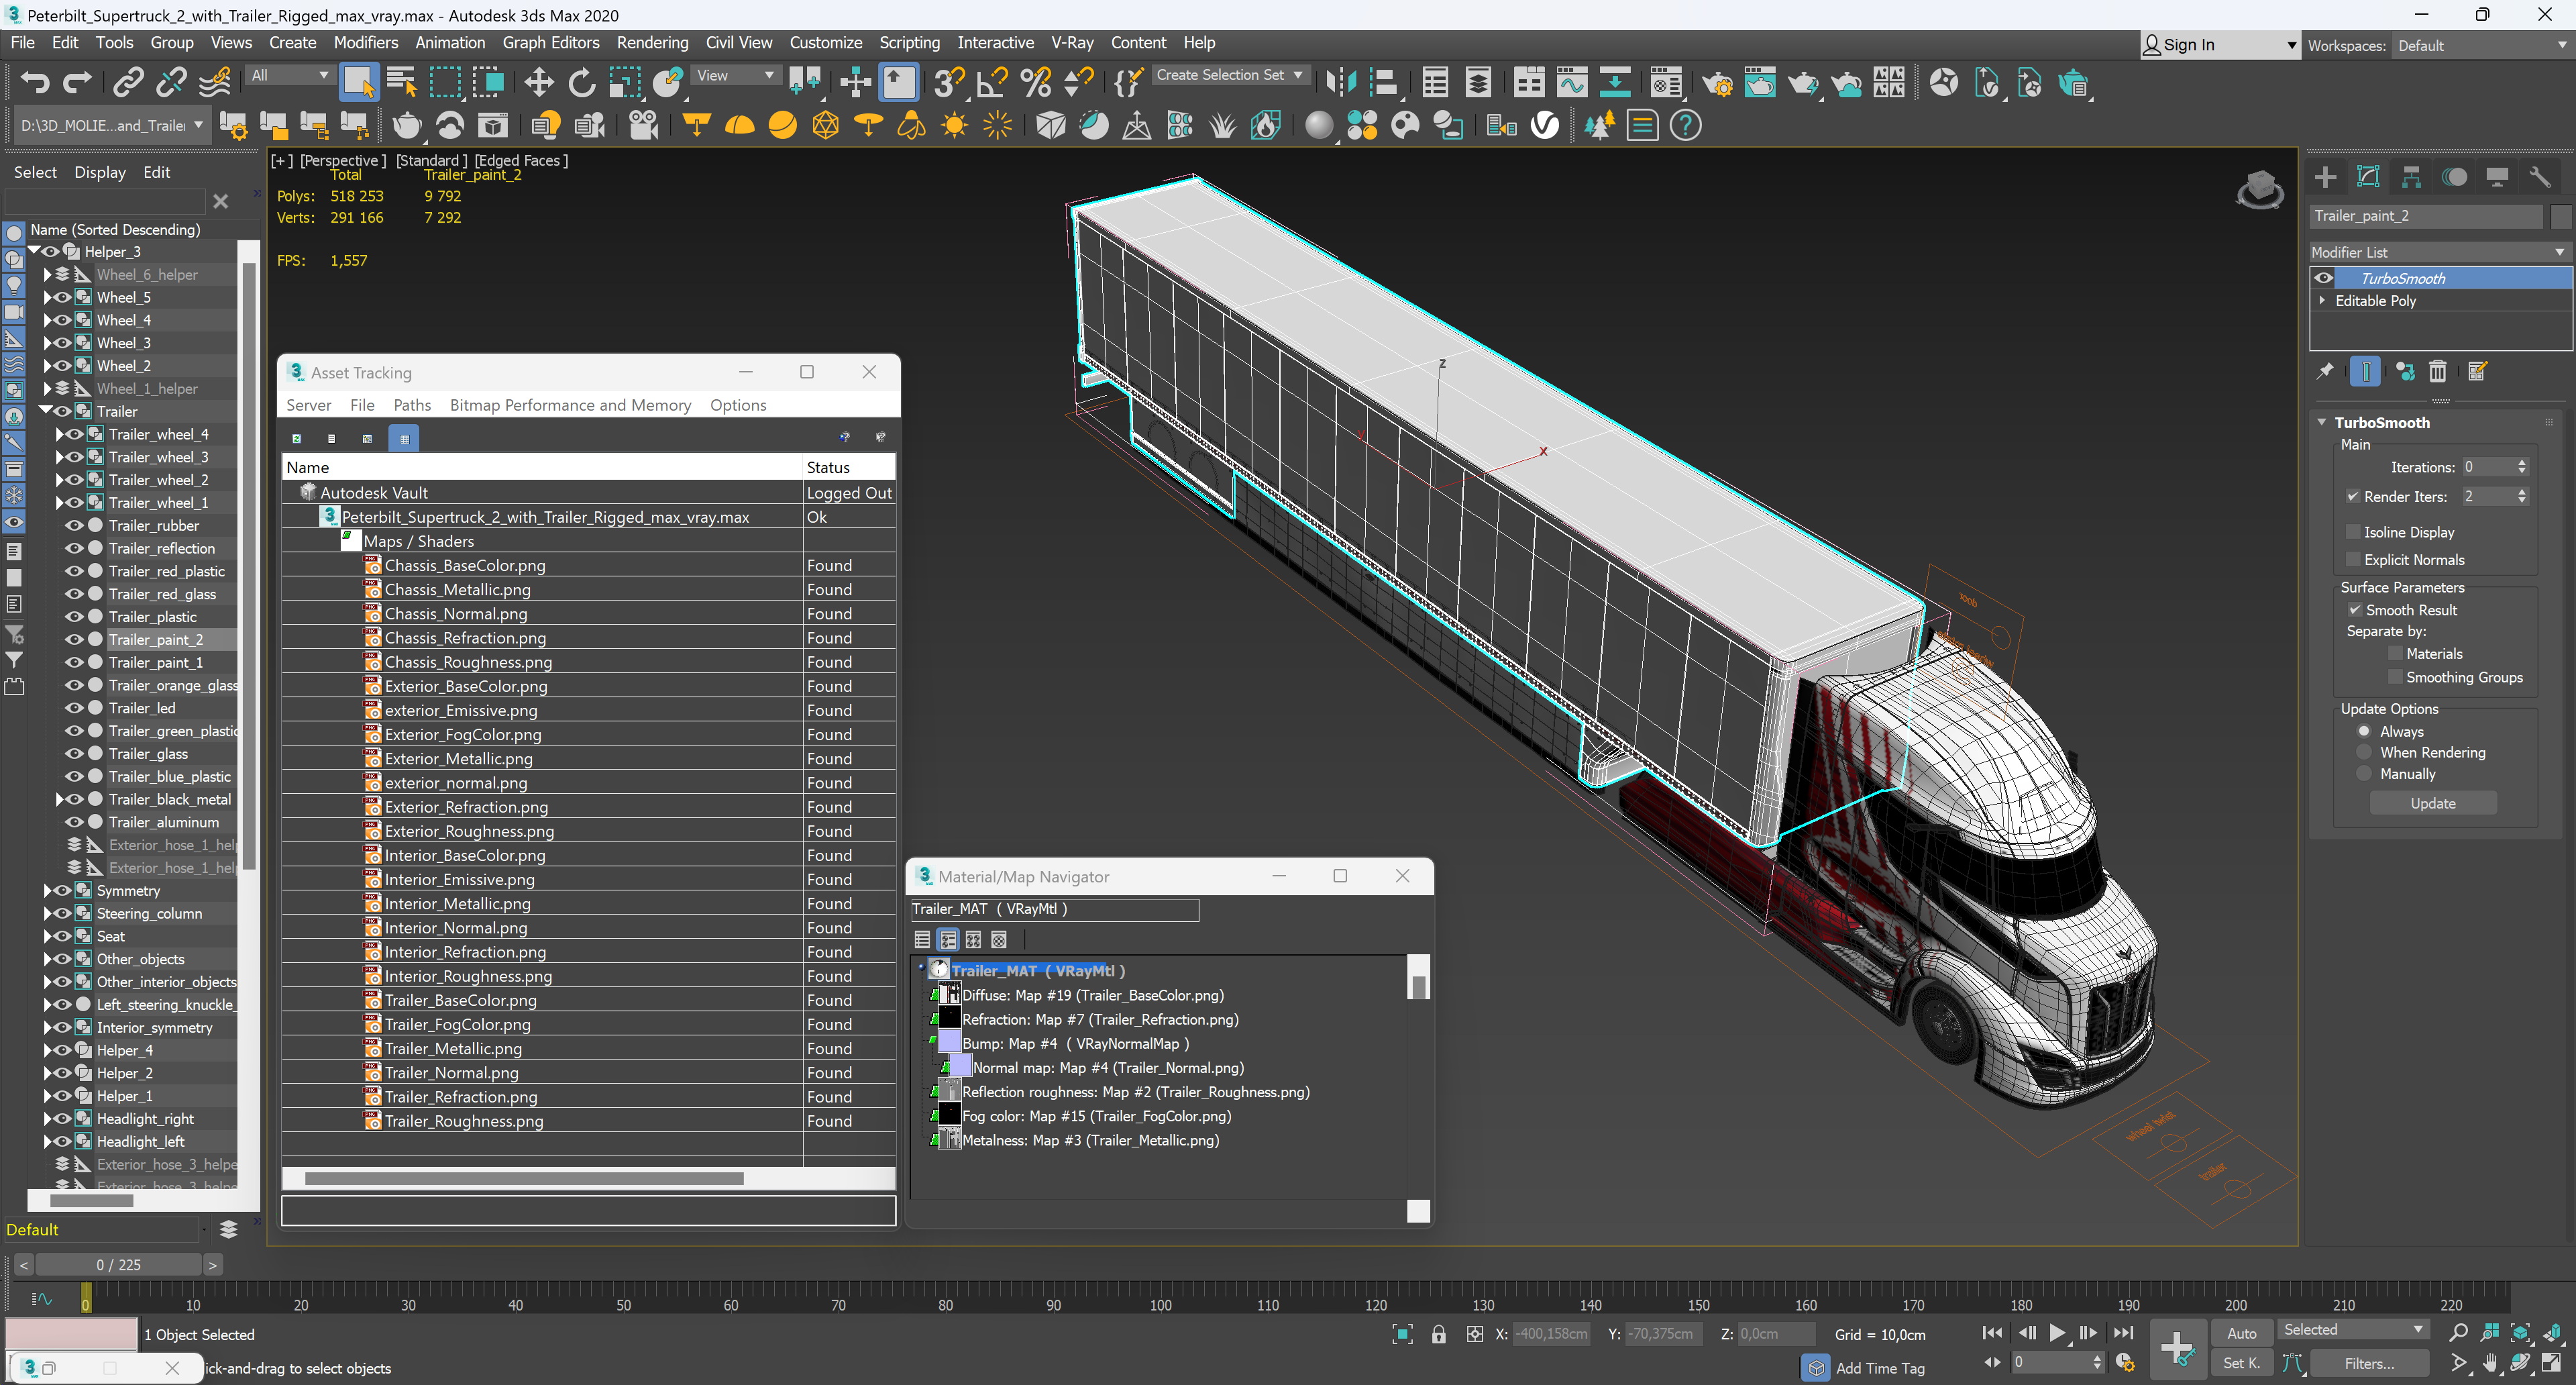Open Paths menu in Asset Tracking

point(412,405)
